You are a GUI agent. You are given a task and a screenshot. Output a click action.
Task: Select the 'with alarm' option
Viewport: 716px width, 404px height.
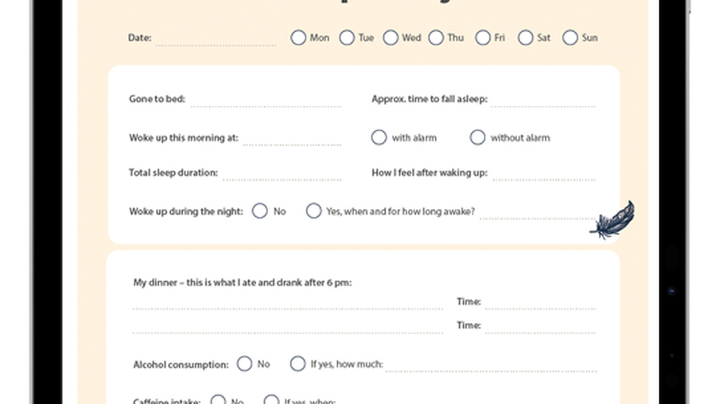[x=379, y=137]
